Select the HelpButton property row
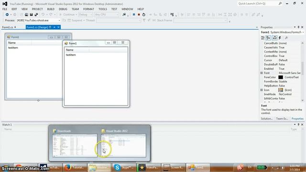The width and height of the screenshot is (306, 172). click(281, 86)
